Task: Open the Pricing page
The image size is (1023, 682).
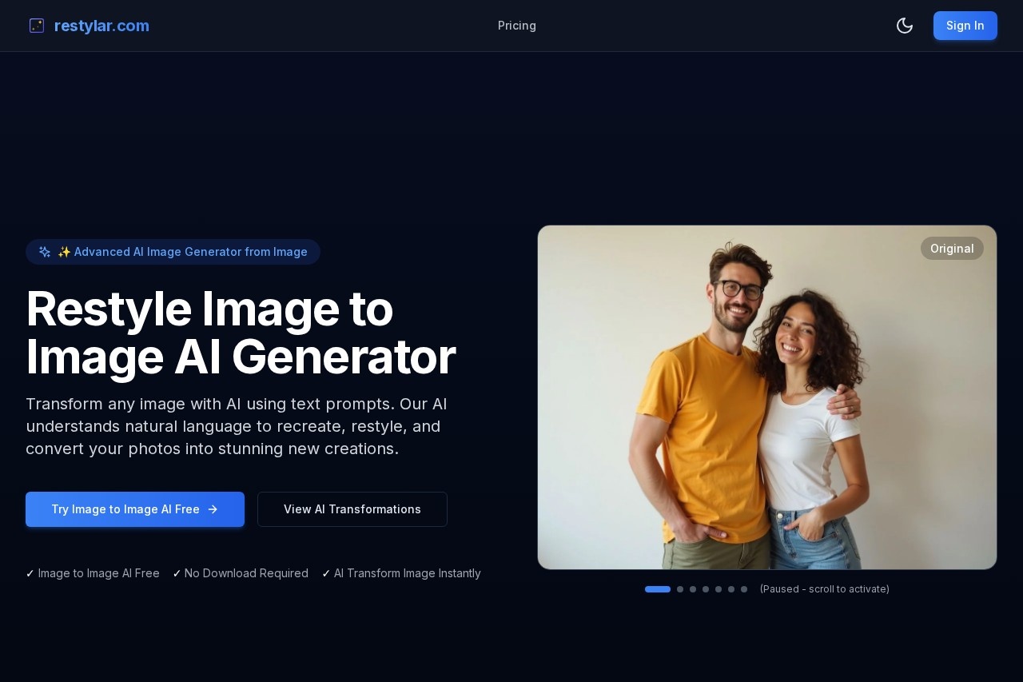Action: (x=516, y=26)
